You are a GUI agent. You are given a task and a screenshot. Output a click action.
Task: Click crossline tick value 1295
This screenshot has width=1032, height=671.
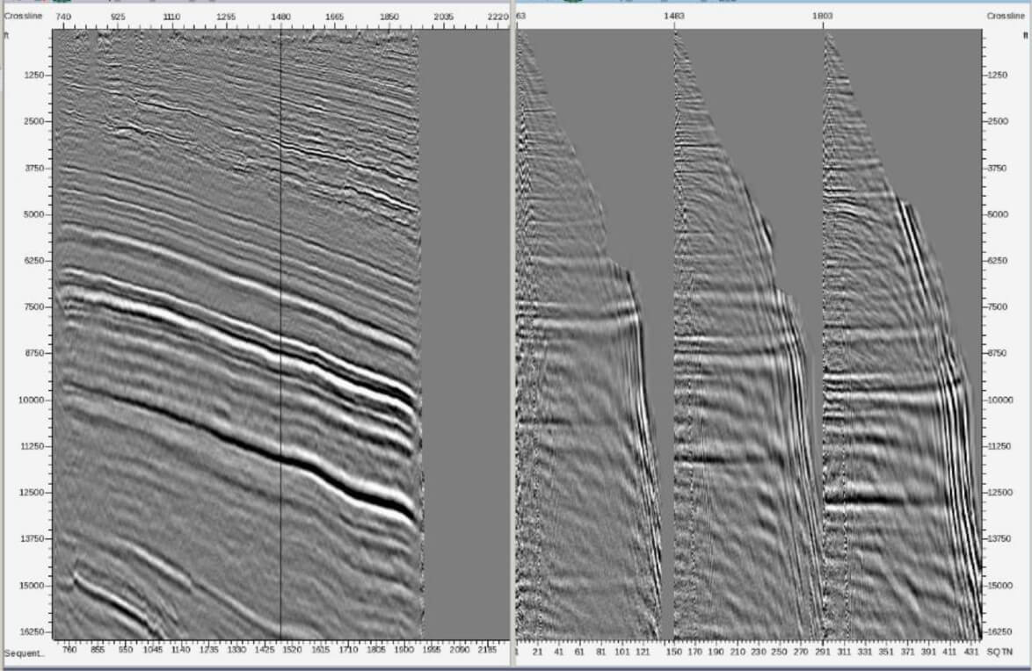coord(226,17)
